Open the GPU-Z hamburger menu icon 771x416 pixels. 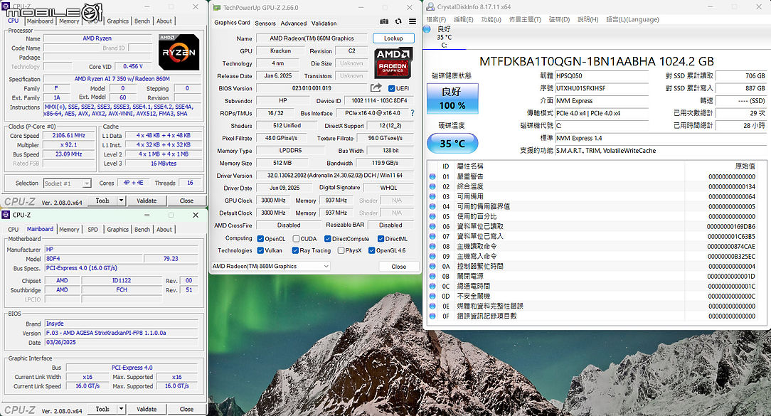(413, 21)
